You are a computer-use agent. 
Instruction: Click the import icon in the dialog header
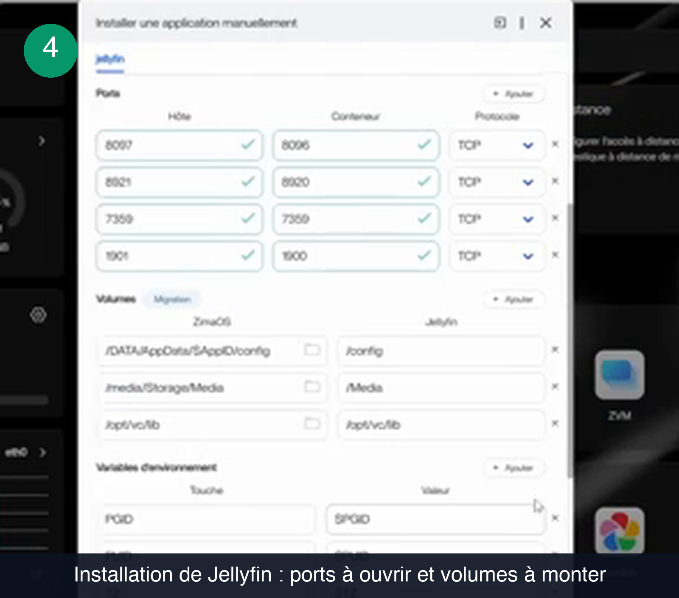tap(500, 22)
